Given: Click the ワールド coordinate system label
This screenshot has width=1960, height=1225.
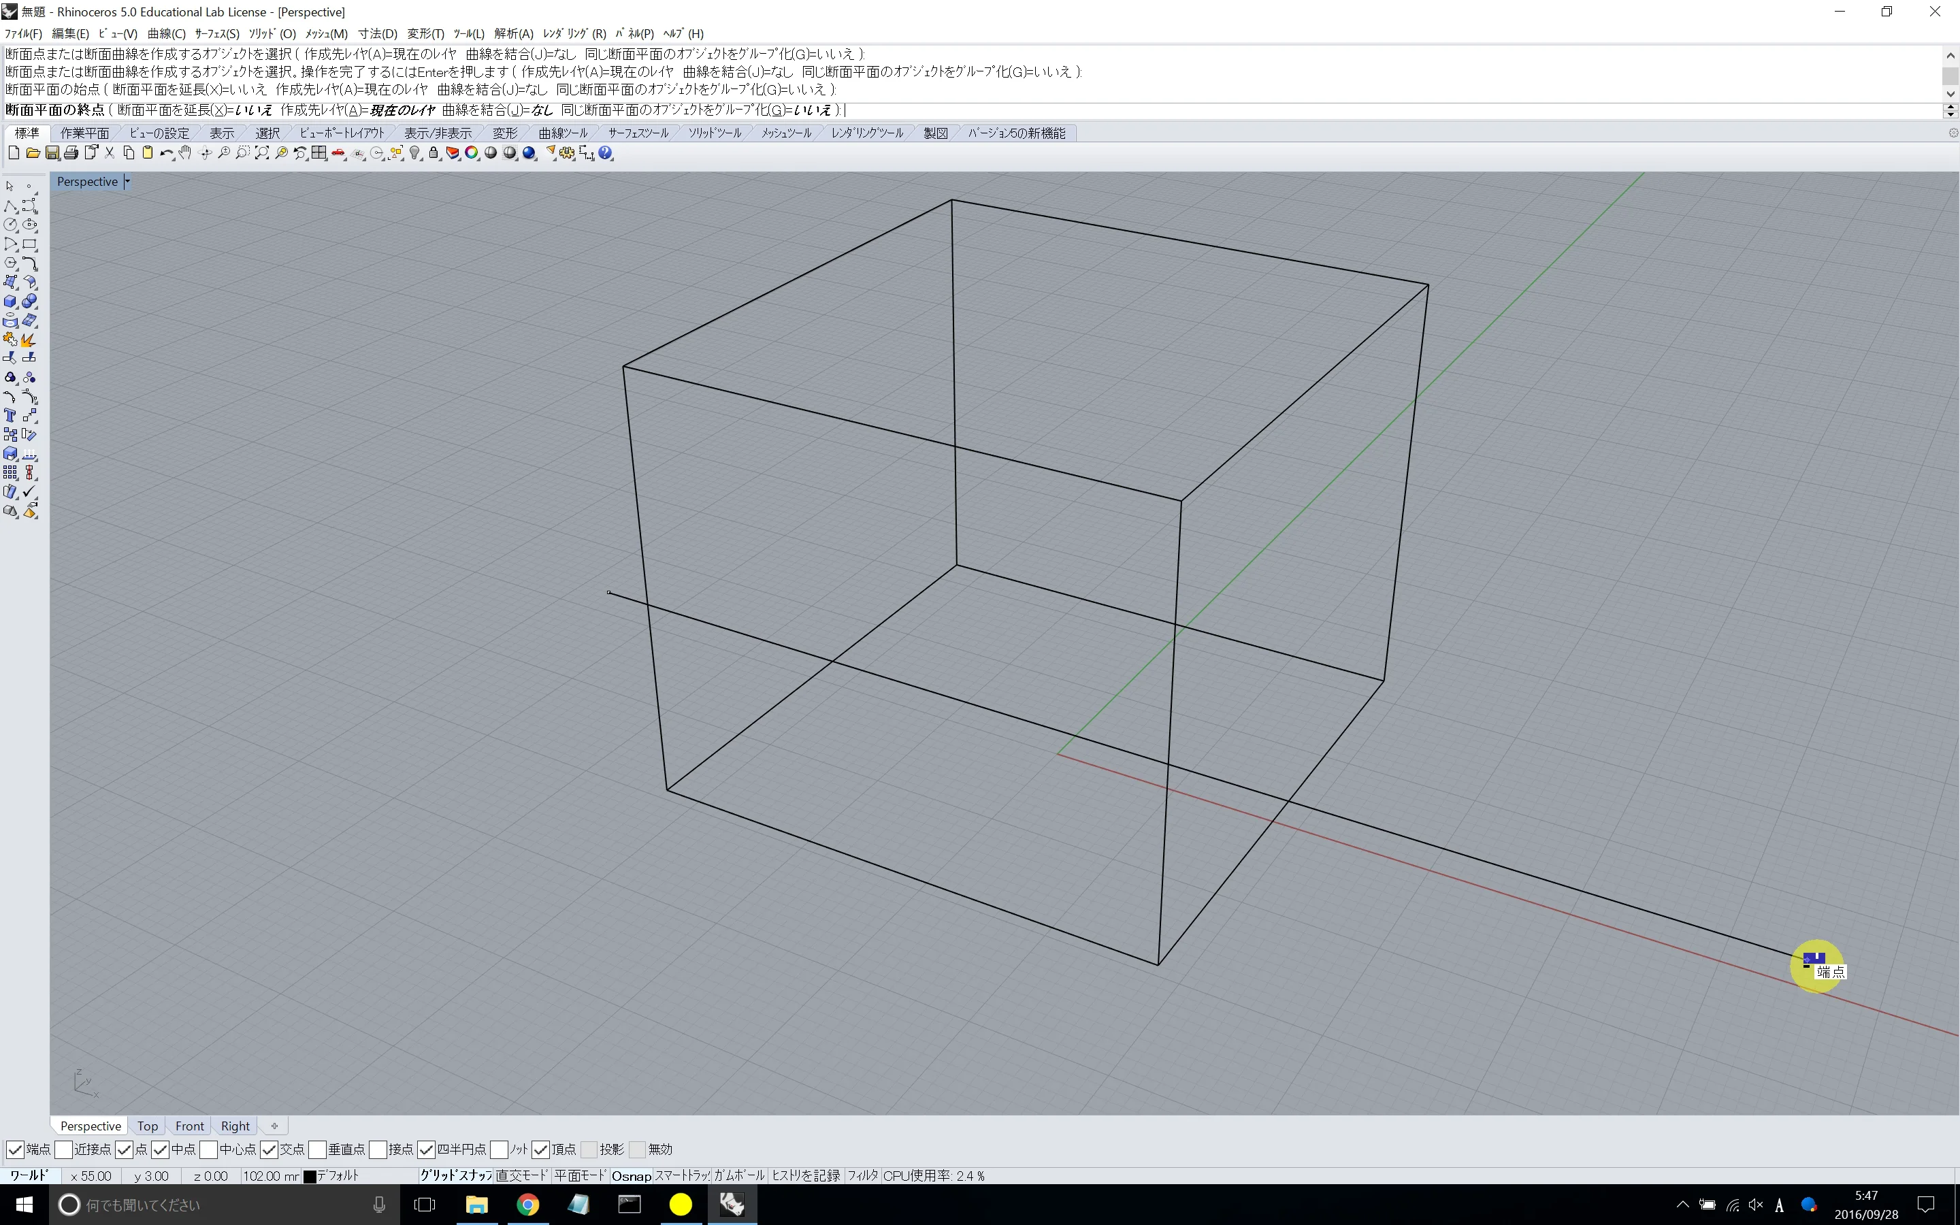Looking at the screenshot, I should (x=29, y=1175).
